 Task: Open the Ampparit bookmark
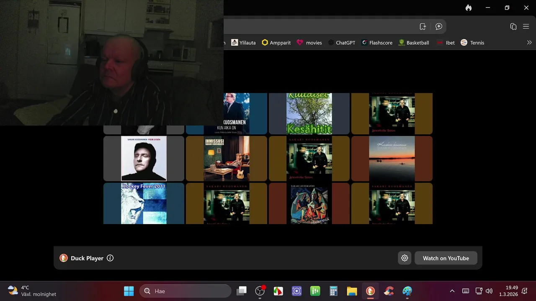point(276,43)
